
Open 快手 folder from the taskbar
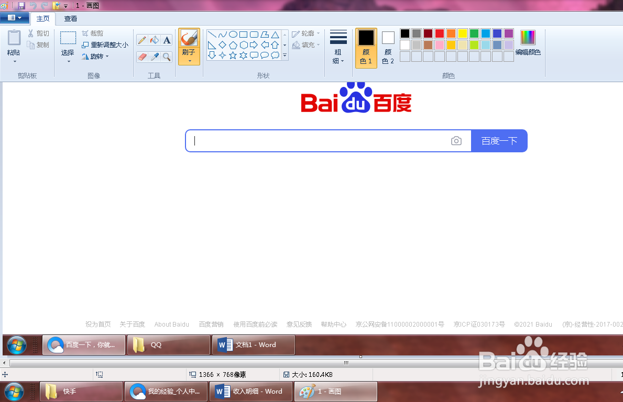81,392
